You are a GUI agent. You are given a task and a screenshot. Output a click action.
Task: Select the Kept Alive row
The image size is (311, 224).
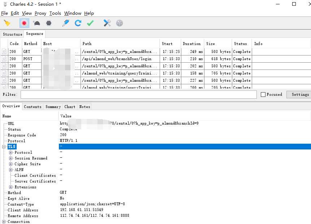(155, 198)
